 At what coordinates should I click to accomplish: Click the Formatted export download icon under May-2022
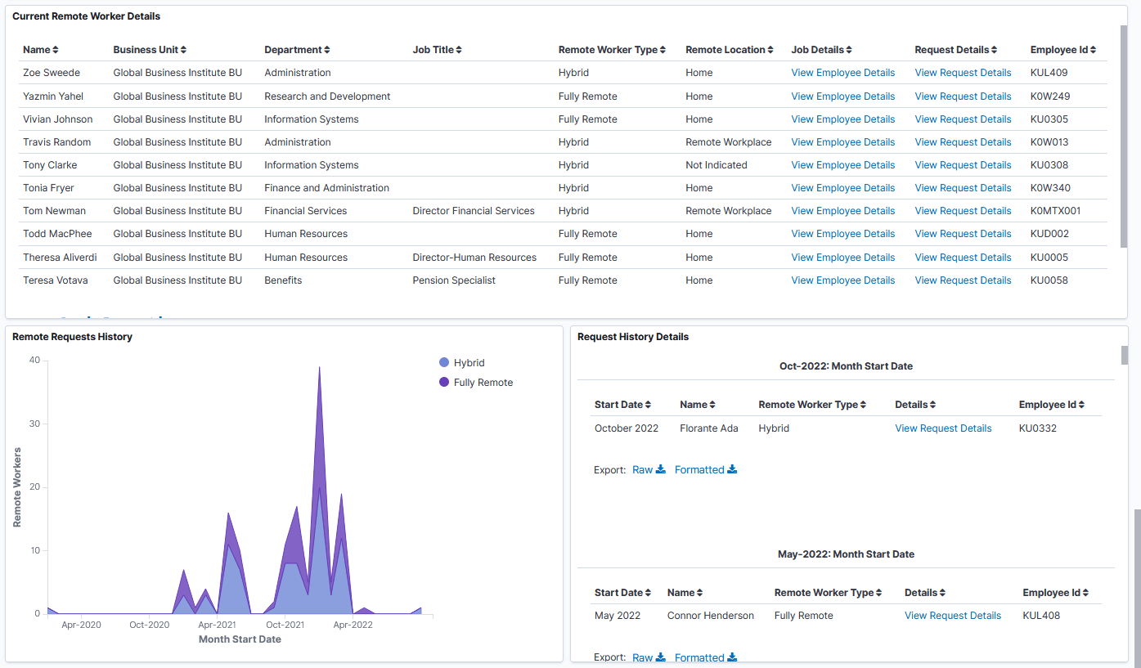pos(732,657)
